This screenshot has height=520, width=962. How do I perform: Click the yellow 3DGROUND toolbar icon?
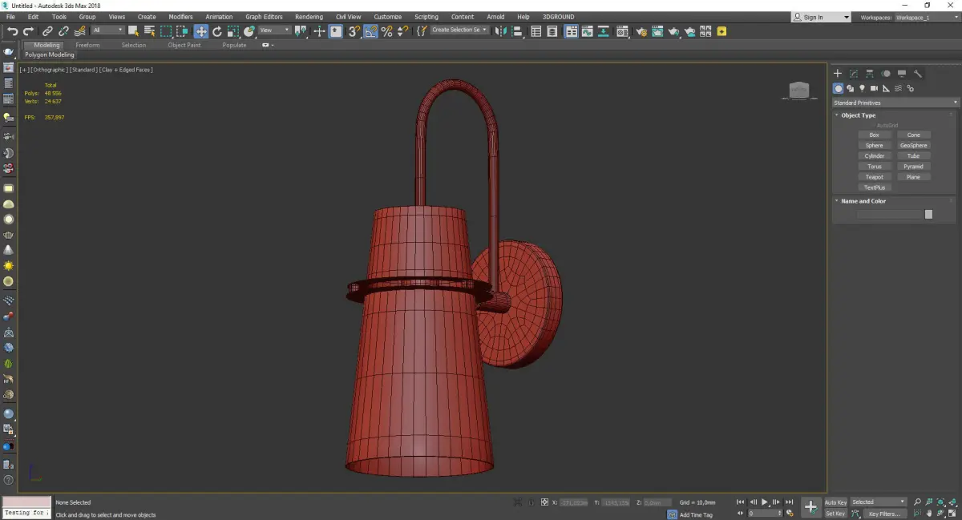[x=721, y=31]
